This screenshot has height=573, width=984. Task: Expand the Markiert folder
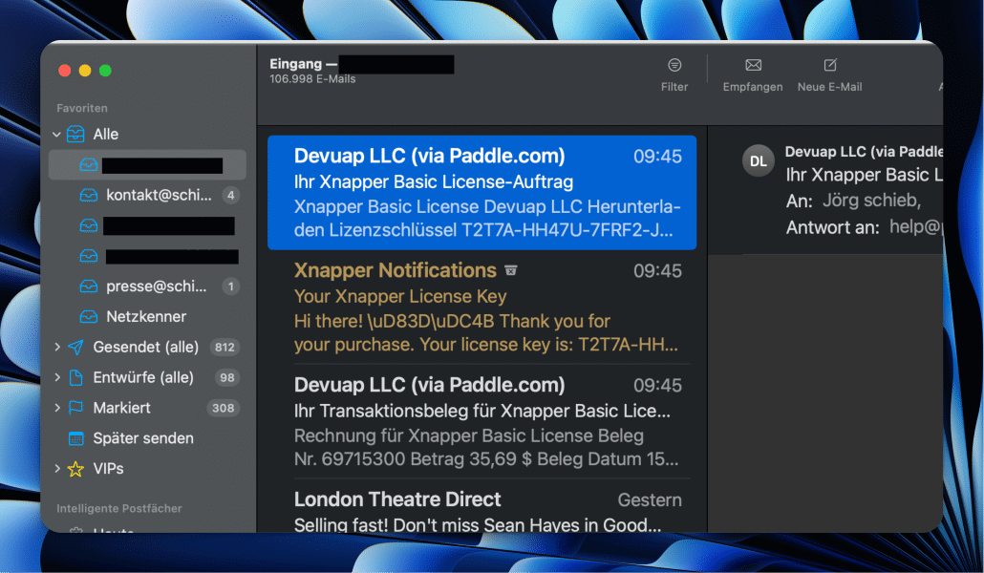click(56, 408)
